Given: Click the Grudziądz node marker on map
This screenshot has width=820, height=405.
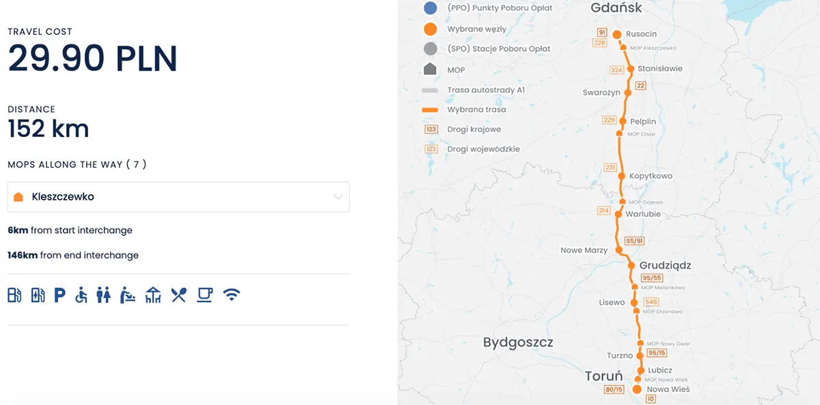Looking at the screenshot, I should (631, 266).
